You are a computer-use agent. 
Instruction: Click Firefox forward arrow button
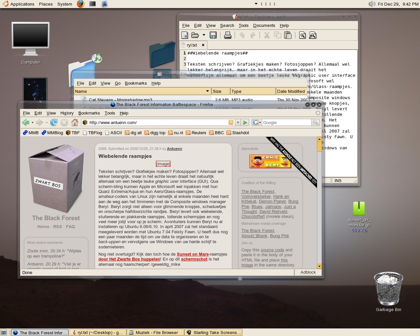coord(39,122)
